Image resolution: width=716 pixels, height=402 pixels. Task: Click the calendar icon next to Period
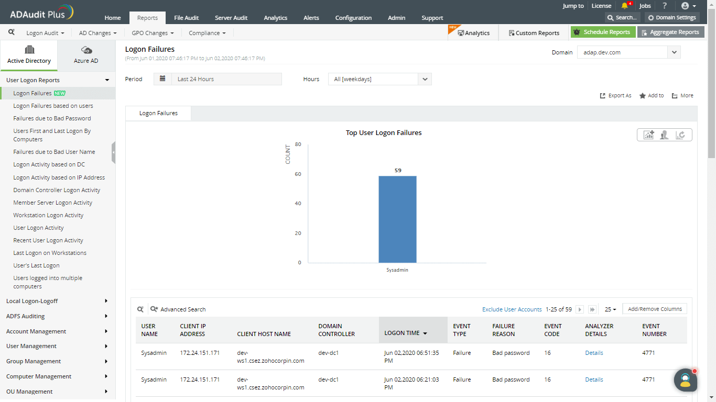point(162,79)
